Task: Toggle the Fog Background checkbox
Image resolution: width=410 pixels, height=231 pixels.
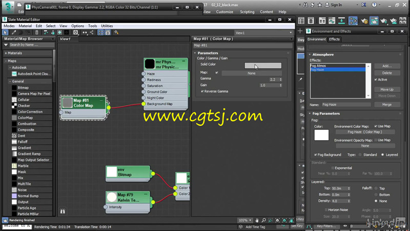Action: click(x=316, y=155)
